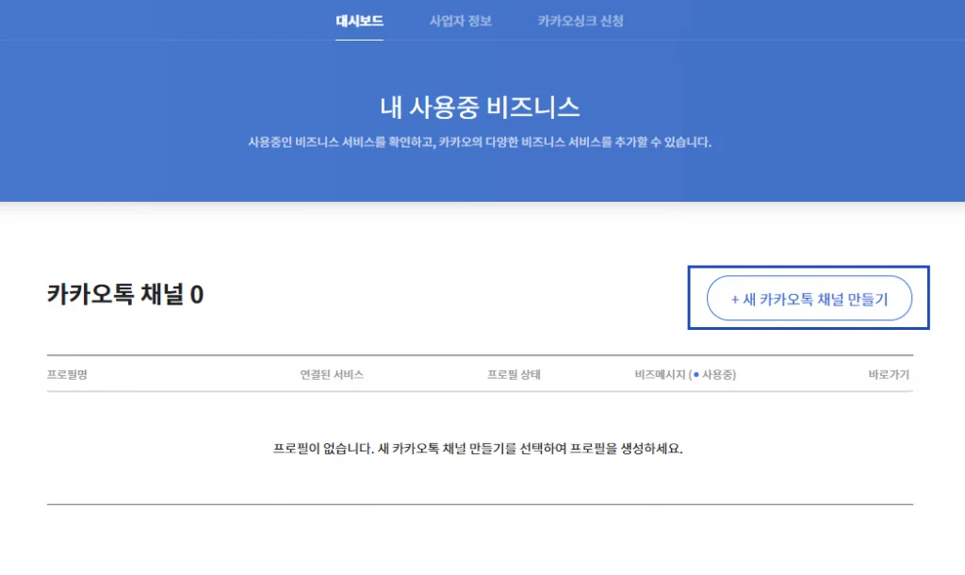
Task: Click the 바로가기 column header
Action: pyautogui.click(x=889, y=374)
